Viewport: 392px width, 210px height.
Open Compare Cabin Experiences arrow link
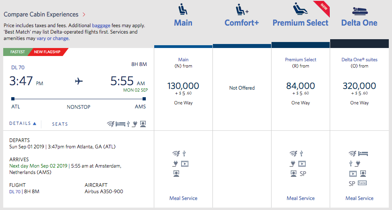(x=84, y=15)
